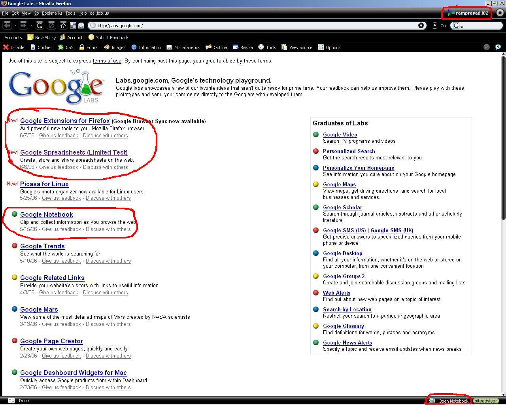Open Google Video in Graduates of Labs
Image resolution: width=506 pixels, height=405 pixels.
(340, 134)
